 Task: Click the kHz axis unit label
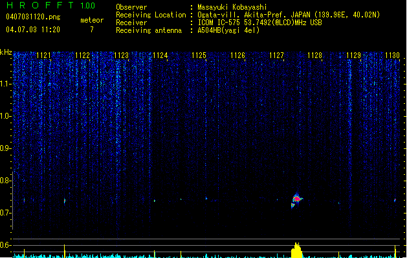coord(6,52)
